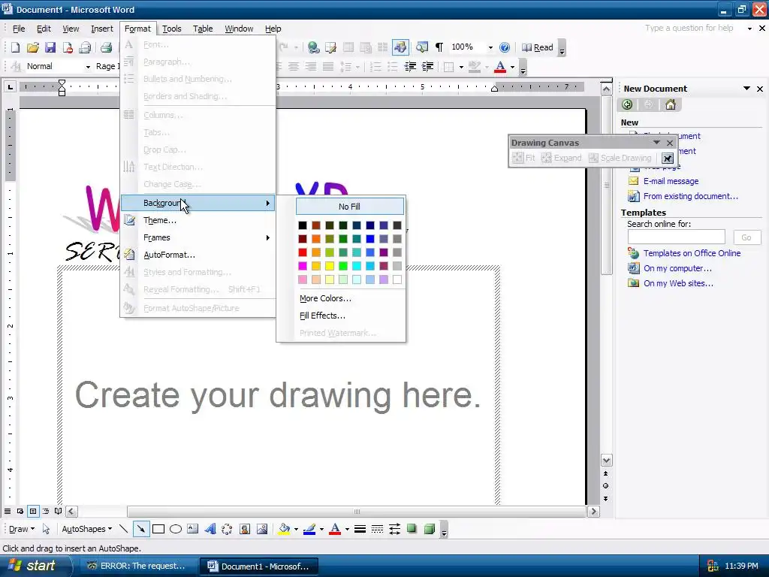769x577 pixels.
Task: Open the Insert menu
Action: 102,29
